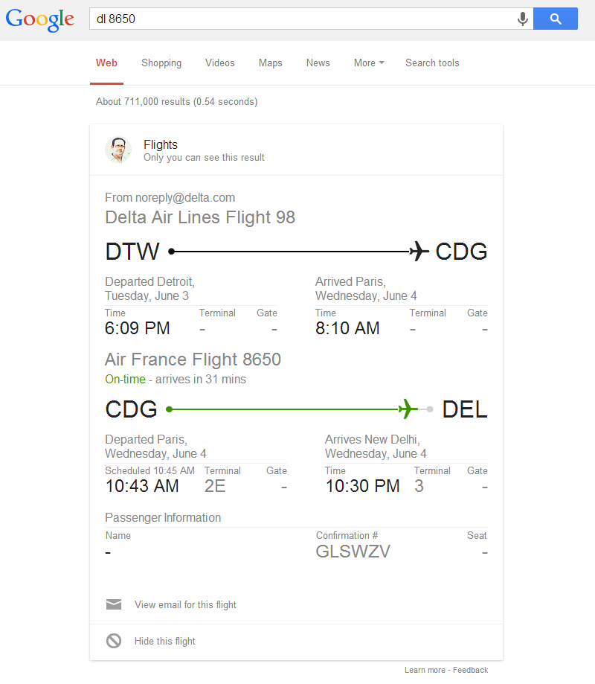This screenshot has height=684, width=595.
Task: Click the search box containing dl 8650
Action: pos(311,19)
